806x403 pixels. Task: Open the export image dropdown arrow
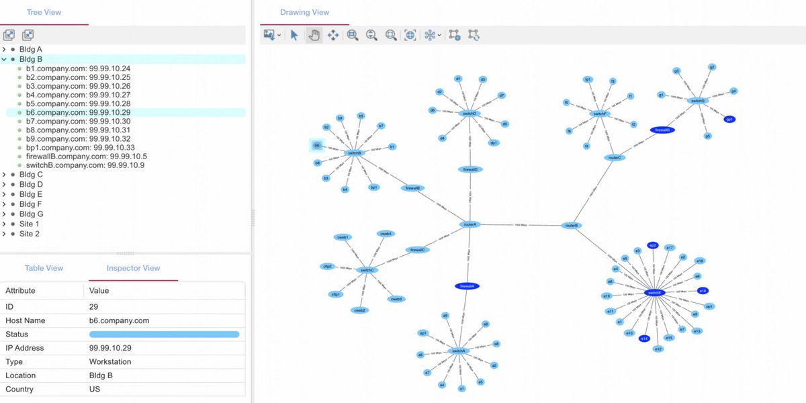(279, 36)
